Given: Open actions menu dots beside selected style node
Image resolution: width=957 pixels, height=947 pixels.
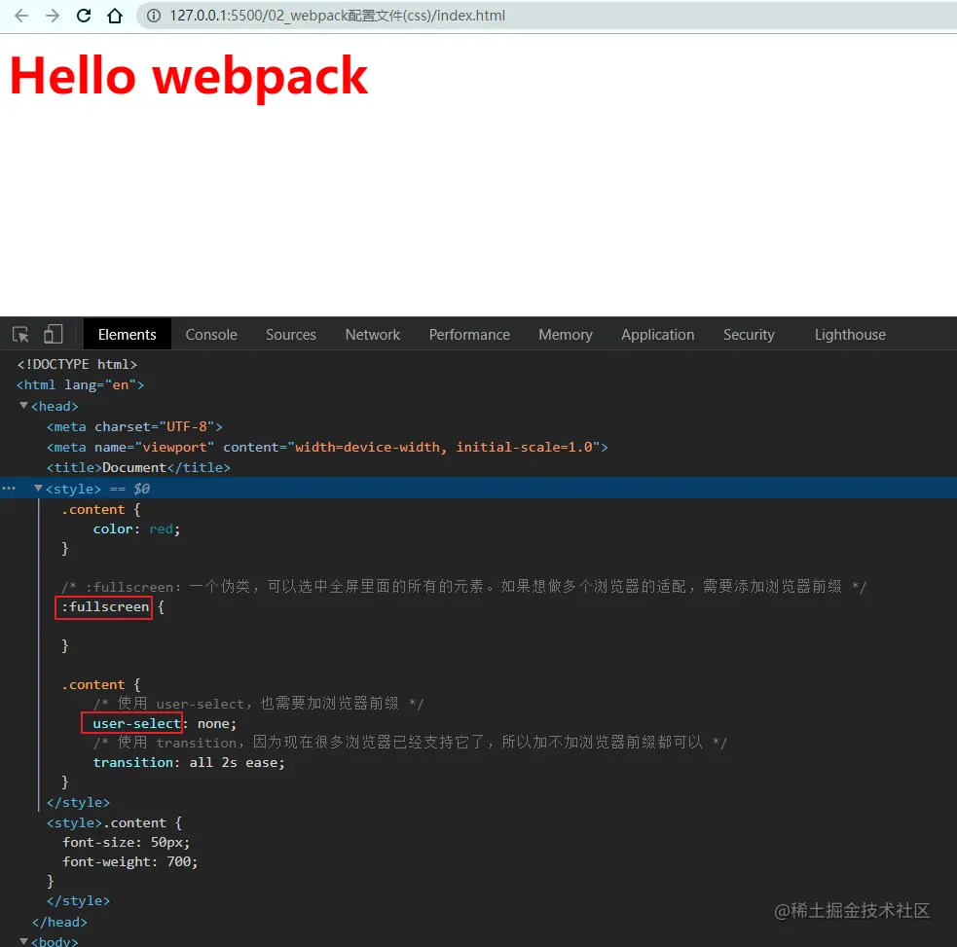Looking at the screenshot, I should click(x=9, y=489).
